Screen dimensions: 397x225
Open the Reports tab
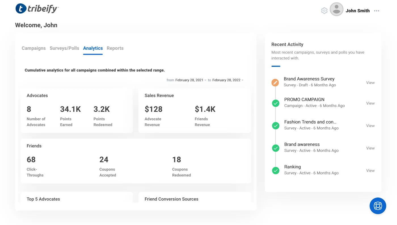point(115,48)
